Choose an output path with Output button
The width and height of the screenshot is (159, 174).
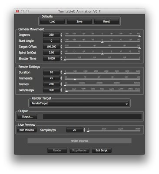coord(27,117)
